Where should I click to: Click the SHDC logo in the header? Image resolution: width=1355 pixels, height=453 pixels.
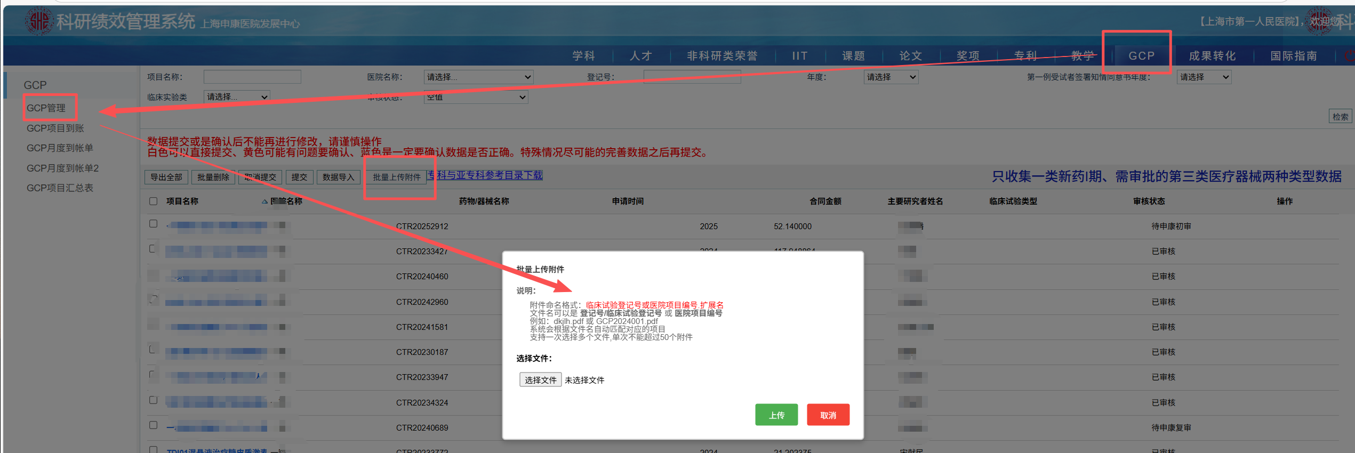38,21
